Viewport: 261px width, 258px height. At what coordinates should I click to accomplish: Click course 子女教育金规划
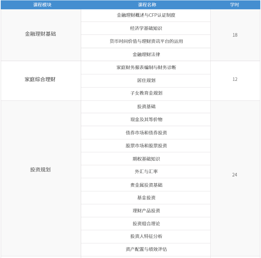pyautogui.click(x=146, y=93)
